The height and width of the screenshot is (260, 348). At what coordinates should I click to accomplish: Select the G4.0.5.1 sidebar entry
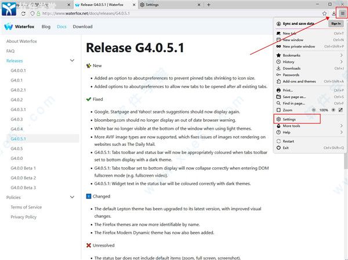[42, 139]
